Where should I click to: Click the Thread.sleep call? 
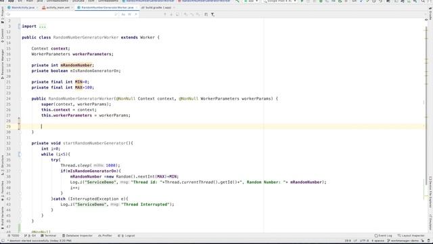pyautogui.click(x=90, y=165)
